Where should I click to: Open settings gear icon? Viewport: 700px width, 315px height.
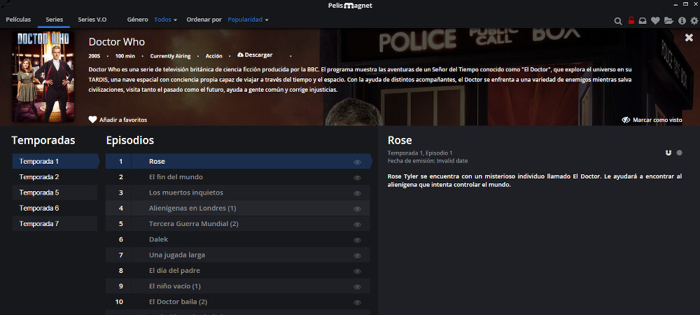pyautogui.click(x=694, y=21)
